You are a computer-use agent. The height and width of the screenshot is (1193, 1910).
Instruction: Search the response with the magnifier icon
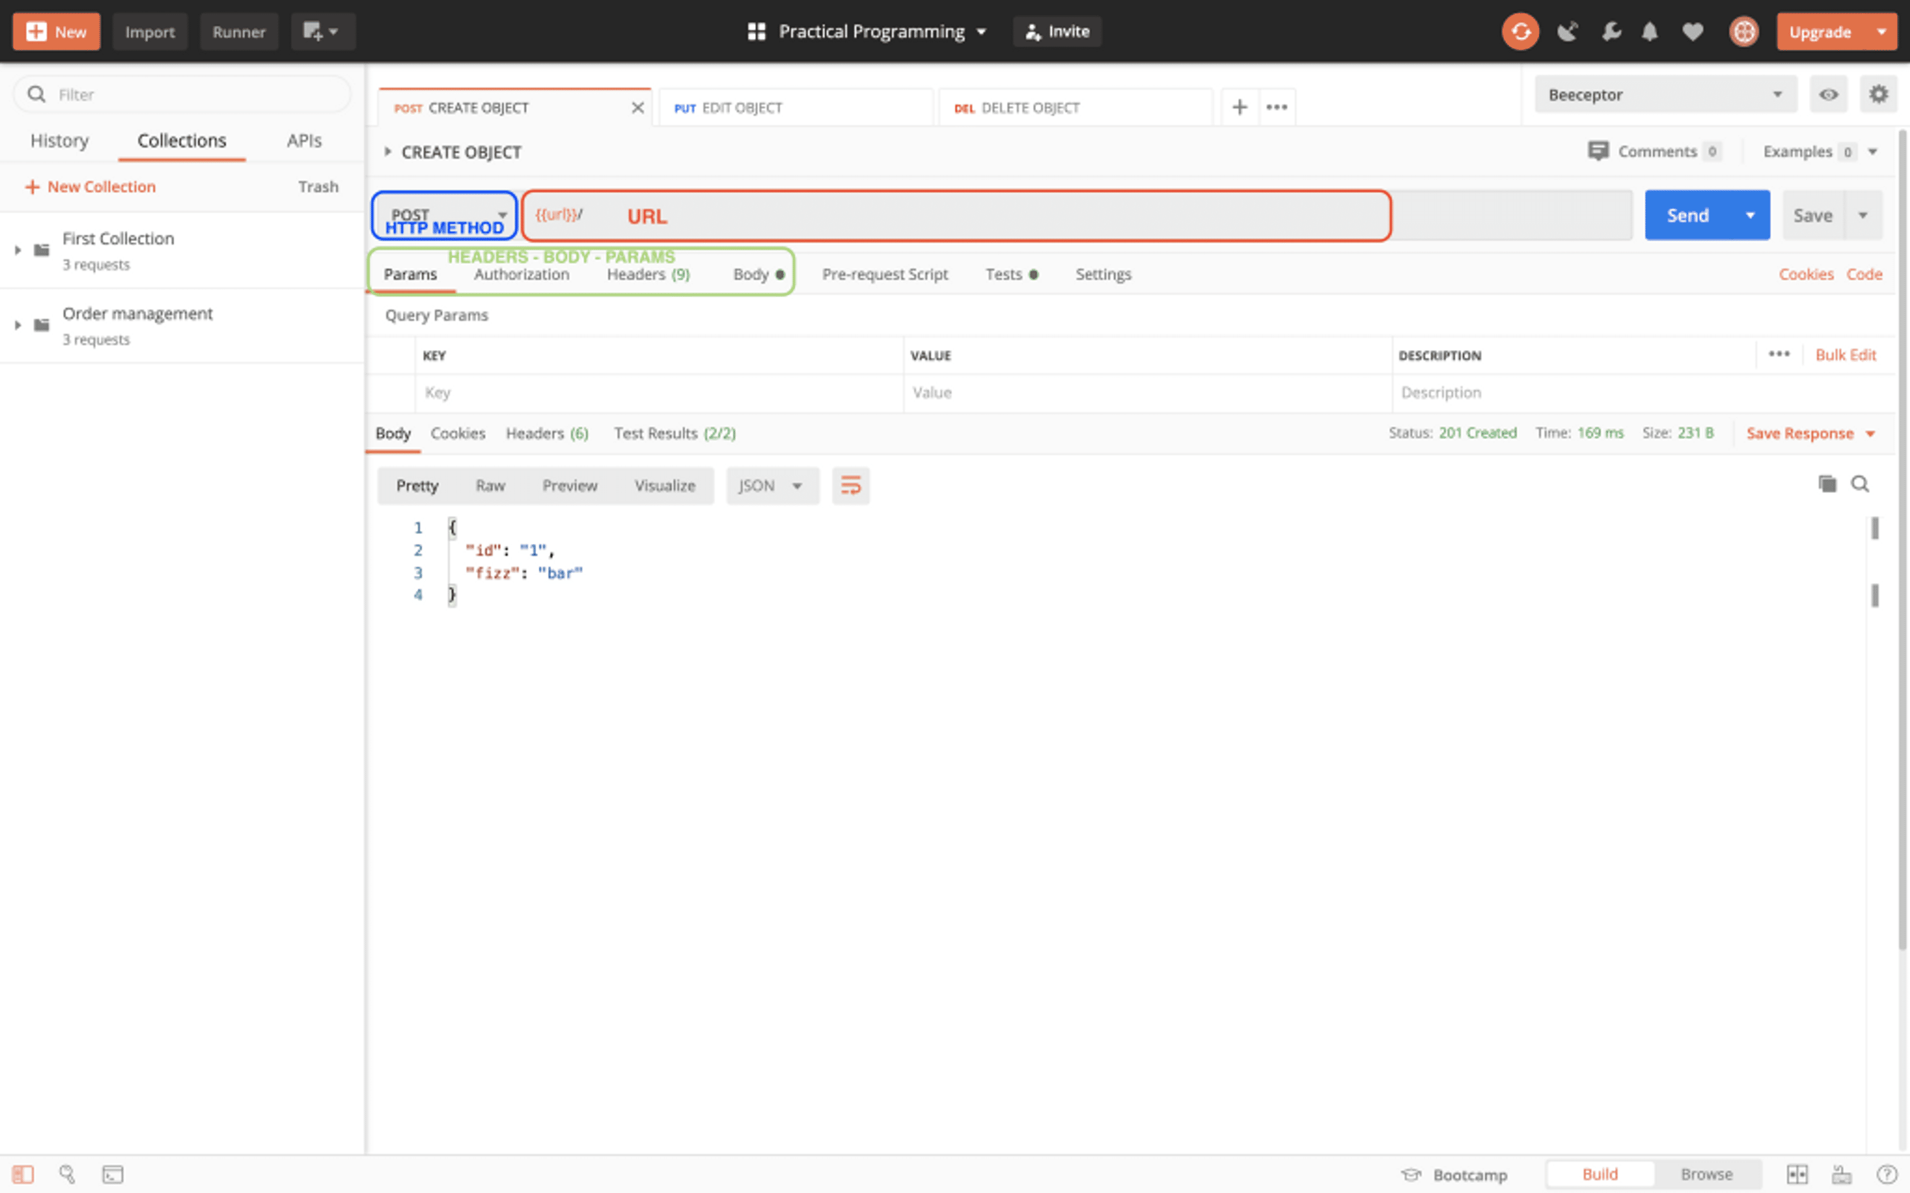pyautogui.click(x=1861, y=483)
